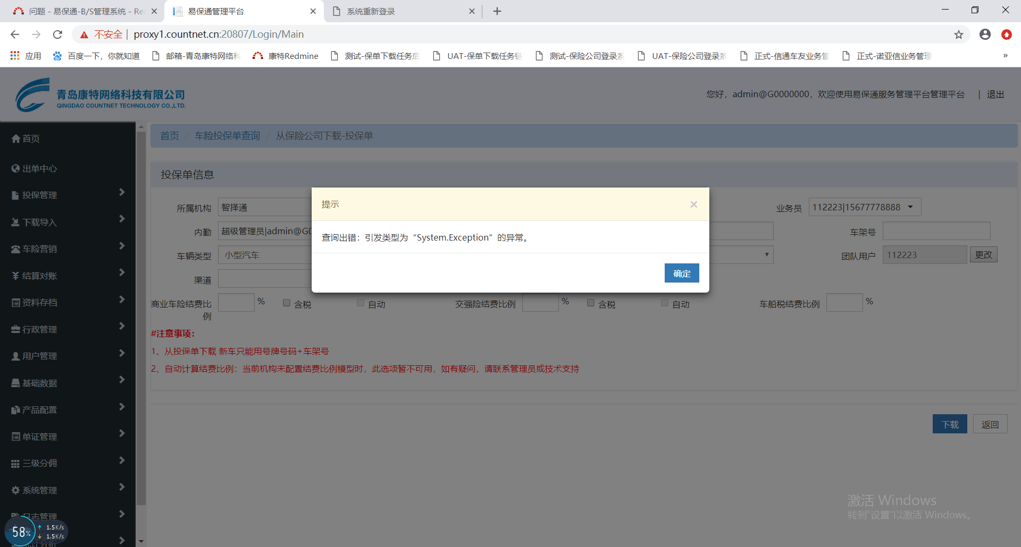Screen dimensions: 1021x547
Task: Open the 康特Redmine bookmark
Action: coord(286,56)
